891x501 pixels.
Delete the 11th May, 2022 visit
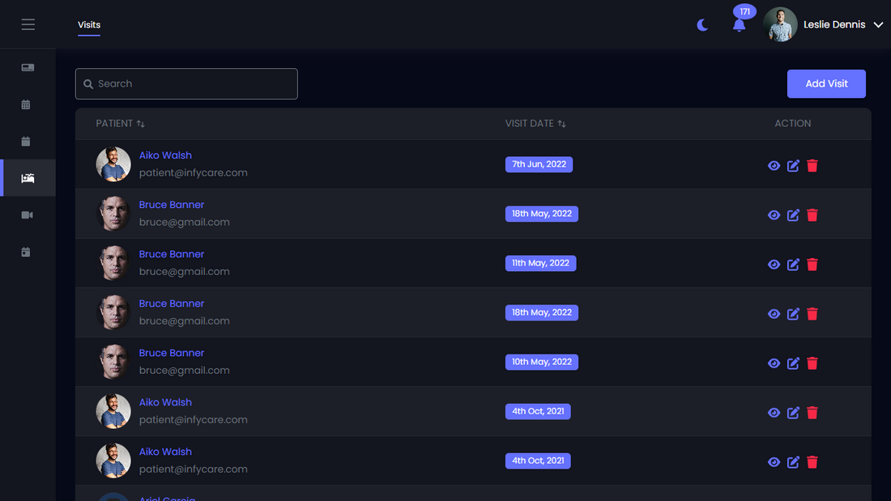pos(812,264)
